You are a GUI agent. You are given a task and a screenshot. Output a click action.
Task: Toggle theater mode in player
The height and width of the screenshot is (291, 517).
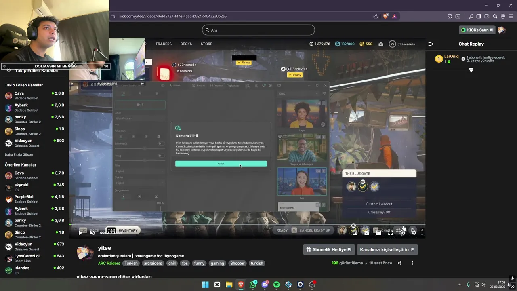pyautogui.click(x=378, y=232)
